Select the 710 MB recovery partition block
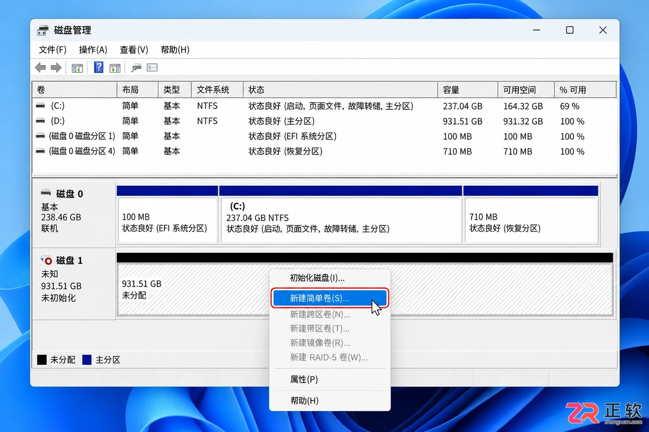649x432 pixels. coord(531,215)
